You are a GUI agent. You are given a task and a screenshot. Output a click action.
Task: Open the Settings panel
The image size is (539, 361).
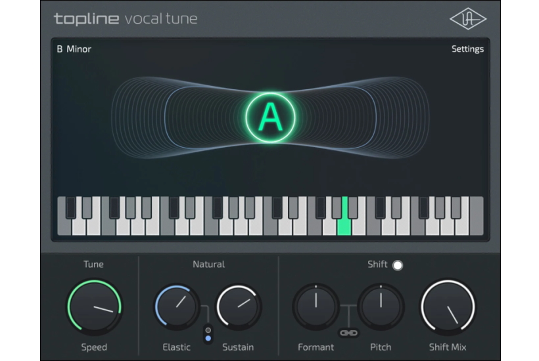(x=467, y=49)
